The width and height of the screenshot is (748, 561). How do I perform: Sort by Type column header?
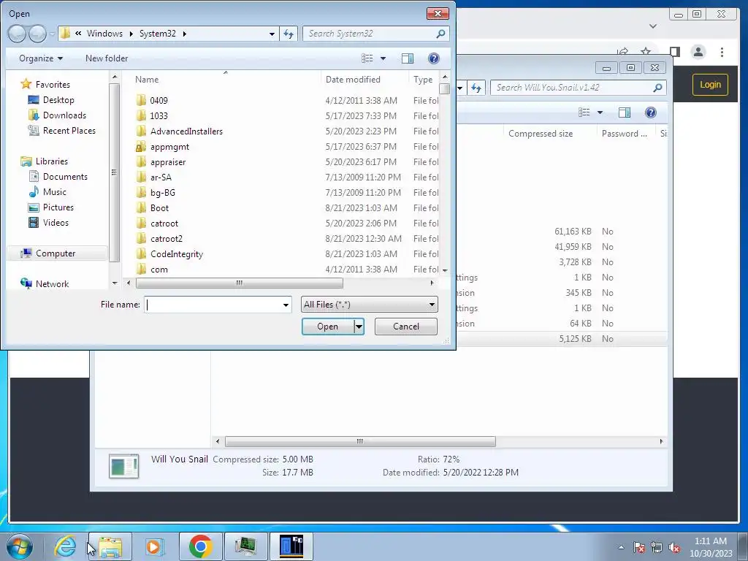tap(423, 79)
